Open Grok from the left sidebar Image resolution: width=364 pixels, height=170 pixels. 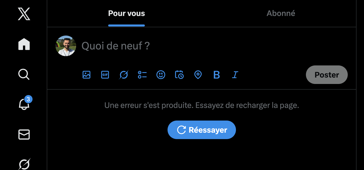click(24, 164)
